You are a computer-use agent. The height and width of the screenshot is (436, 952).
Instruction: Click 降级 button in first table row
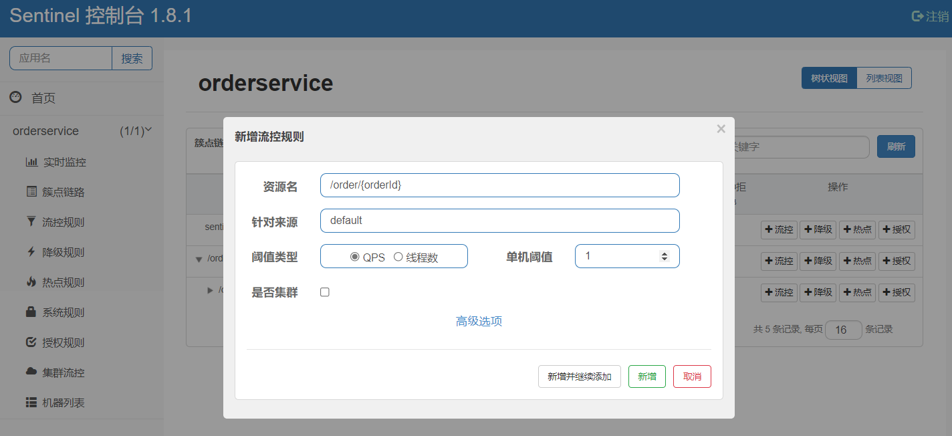(x=818, y=229)
